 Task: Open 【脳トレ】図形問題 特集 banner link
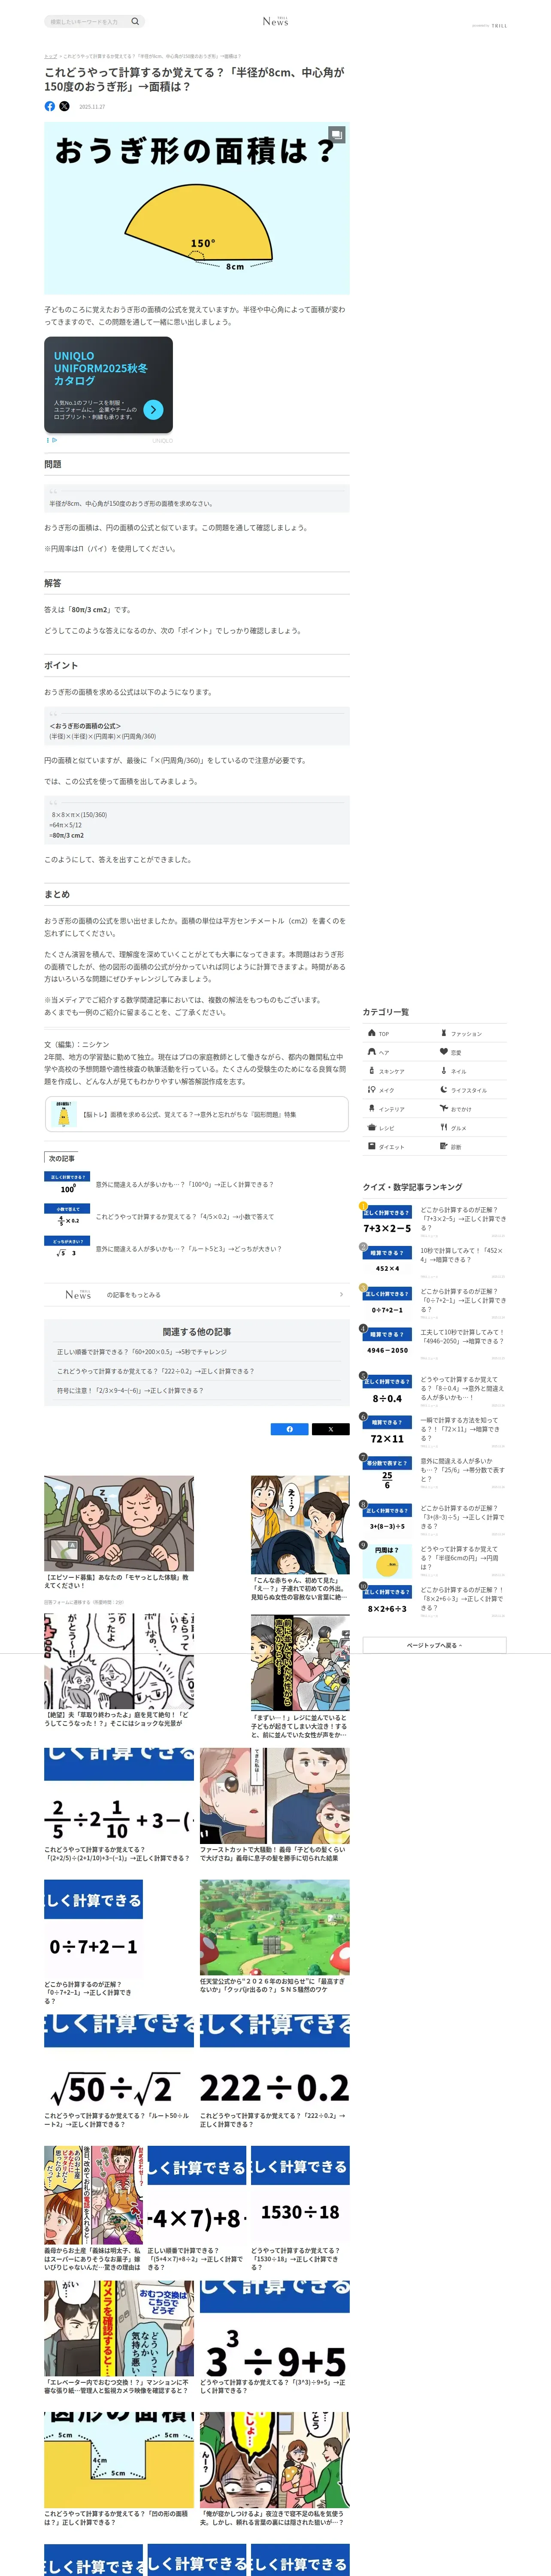tap(197, 1114)
